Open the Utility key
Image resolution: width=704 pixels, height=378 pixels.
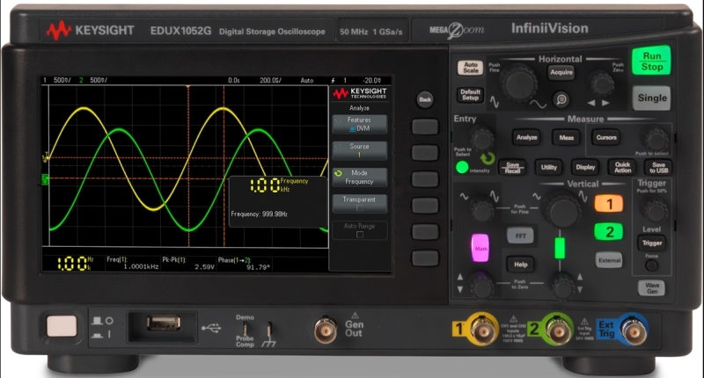coord(548,167)
